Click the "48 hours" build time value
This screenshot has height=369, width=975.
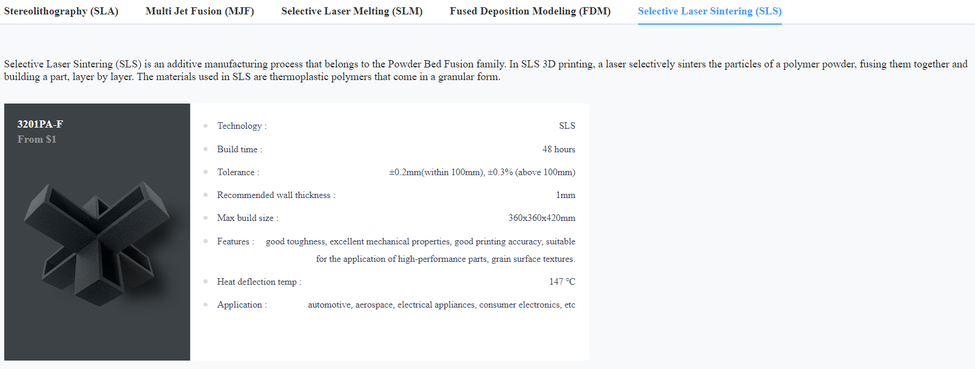coord(559,149)
